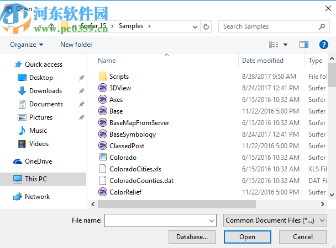Click the vertical scrollbar down arrow
This screenshot has height=248, width=336.
pyautogui.click(x=332, y=195)
